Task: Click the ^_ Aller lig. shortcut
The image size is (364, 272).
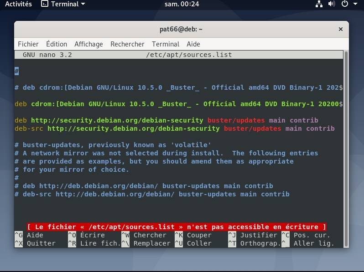Action: (308, 243)
